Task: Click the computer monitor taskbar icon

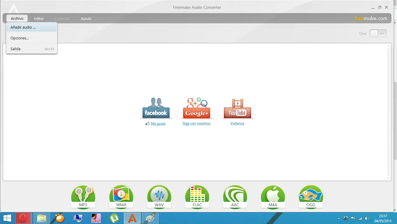Action: (x=78, y=218)
